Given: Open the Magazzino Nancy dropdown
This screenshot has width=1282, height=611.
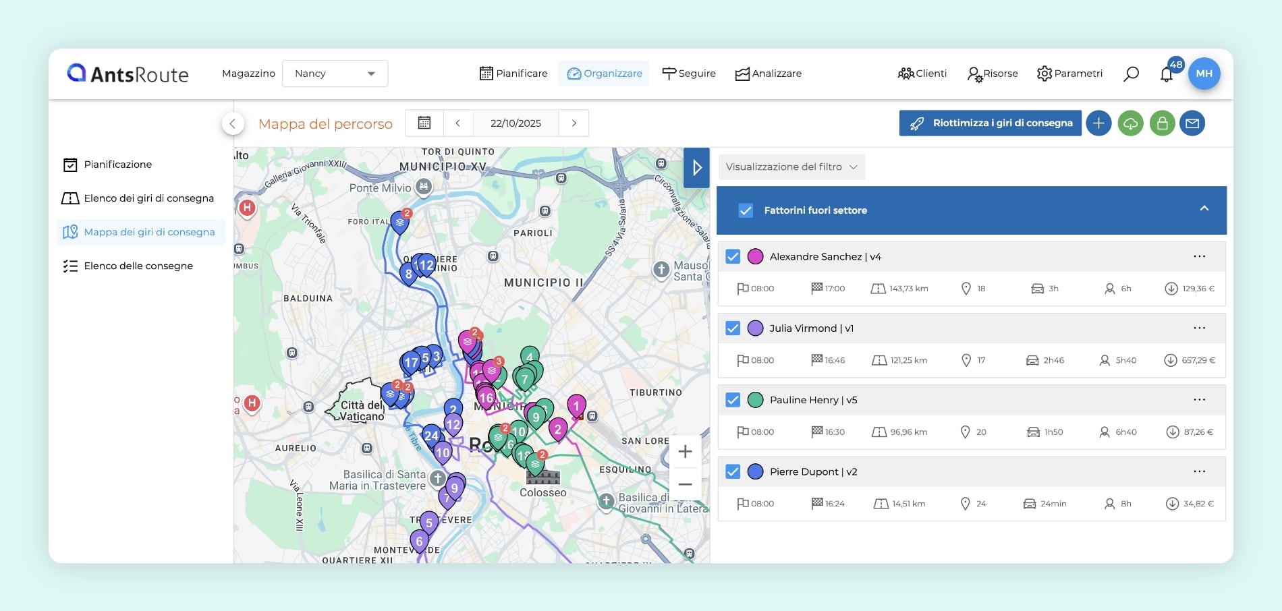Looking at the screenshot, I should click(335, 74).
